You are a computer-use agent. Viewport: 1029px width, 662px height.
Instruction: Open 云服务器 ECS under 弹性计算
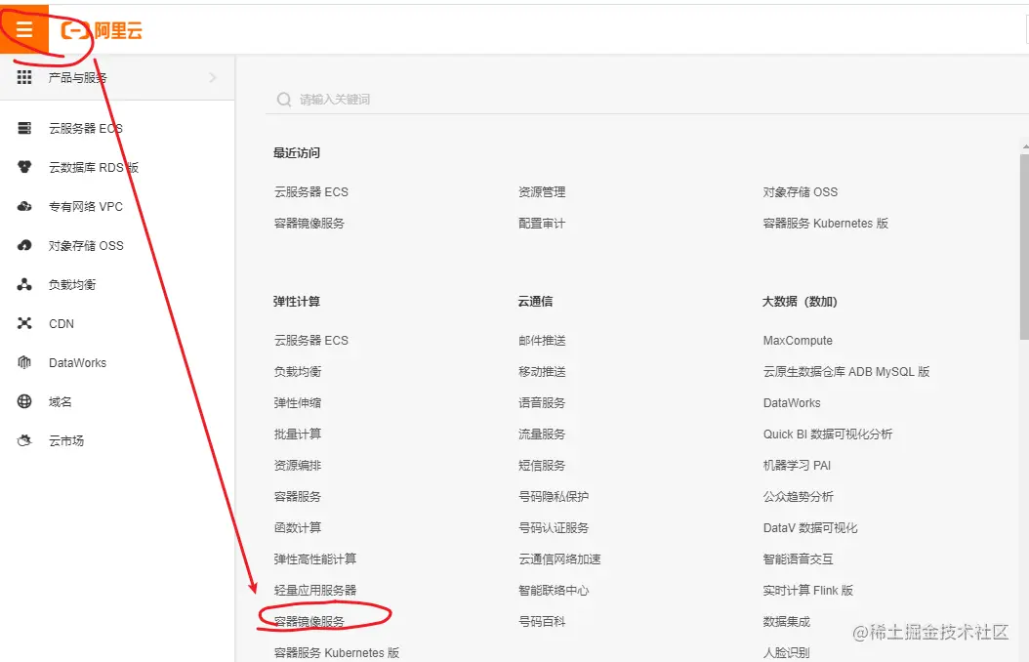tap(311, 340)
